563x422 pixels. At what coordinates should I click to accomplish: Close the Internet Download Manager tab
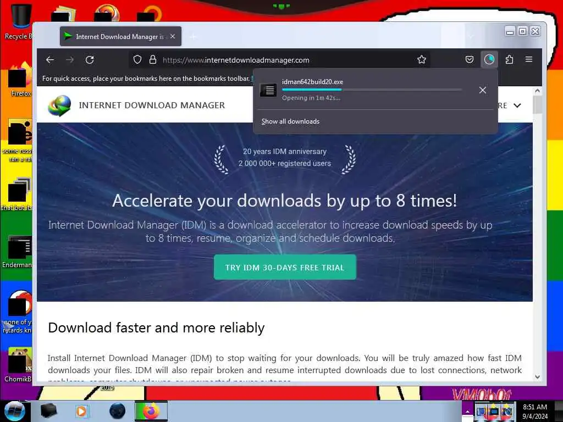(173, 36)
